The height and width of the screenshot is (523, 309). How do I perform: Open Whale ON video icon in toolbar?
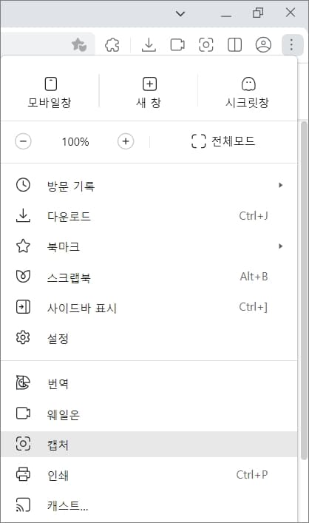point(177,44)
